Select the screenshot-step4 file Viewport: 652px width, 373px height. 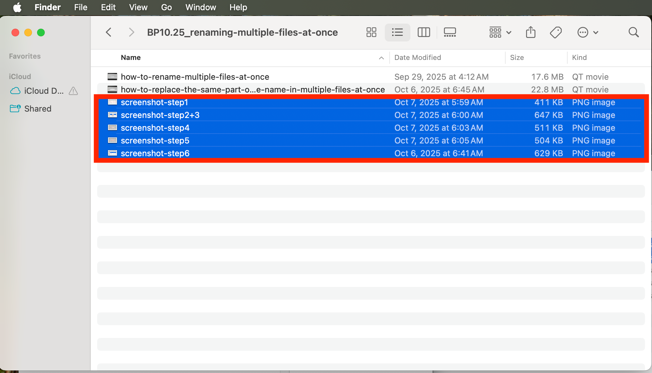pos(155,128)
